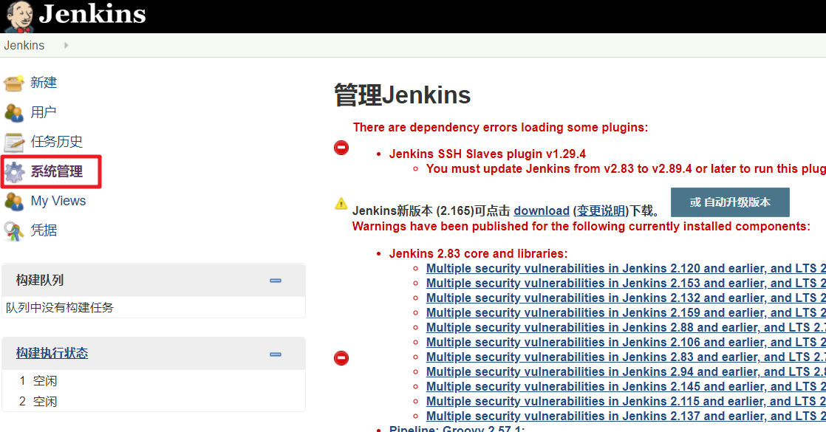Image resolution: width=826 pixels, height=432 pixels.
Task: Click the 或 自动升级版本 button
Action: (x=730, y=202)
